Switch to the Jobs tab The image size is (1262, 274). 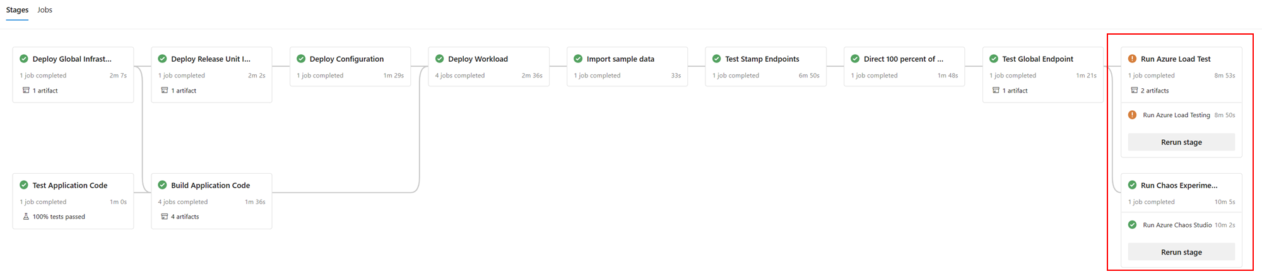pos(45,10)
